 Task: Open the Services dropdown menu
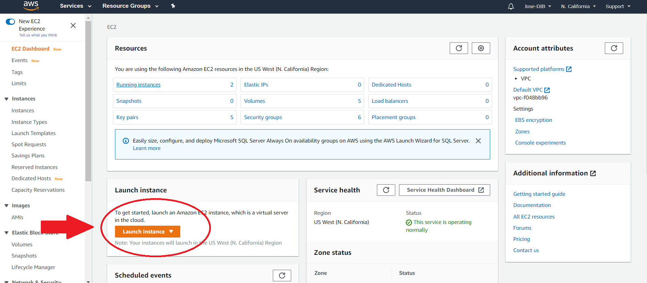click(x=76, y=6)
